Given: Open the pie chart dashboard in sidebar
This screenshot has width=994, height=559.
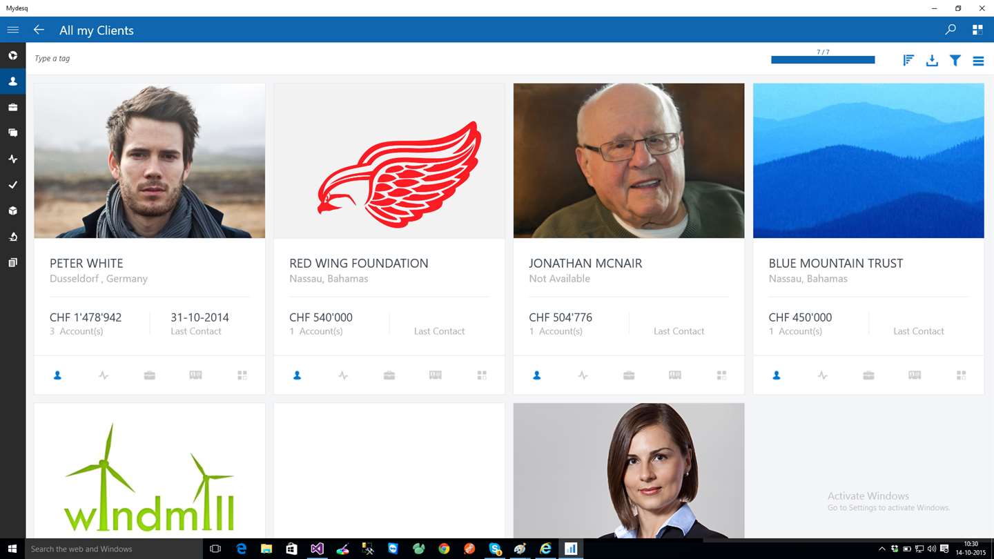Looking at the screenshot, I should (x=12, y=55).
